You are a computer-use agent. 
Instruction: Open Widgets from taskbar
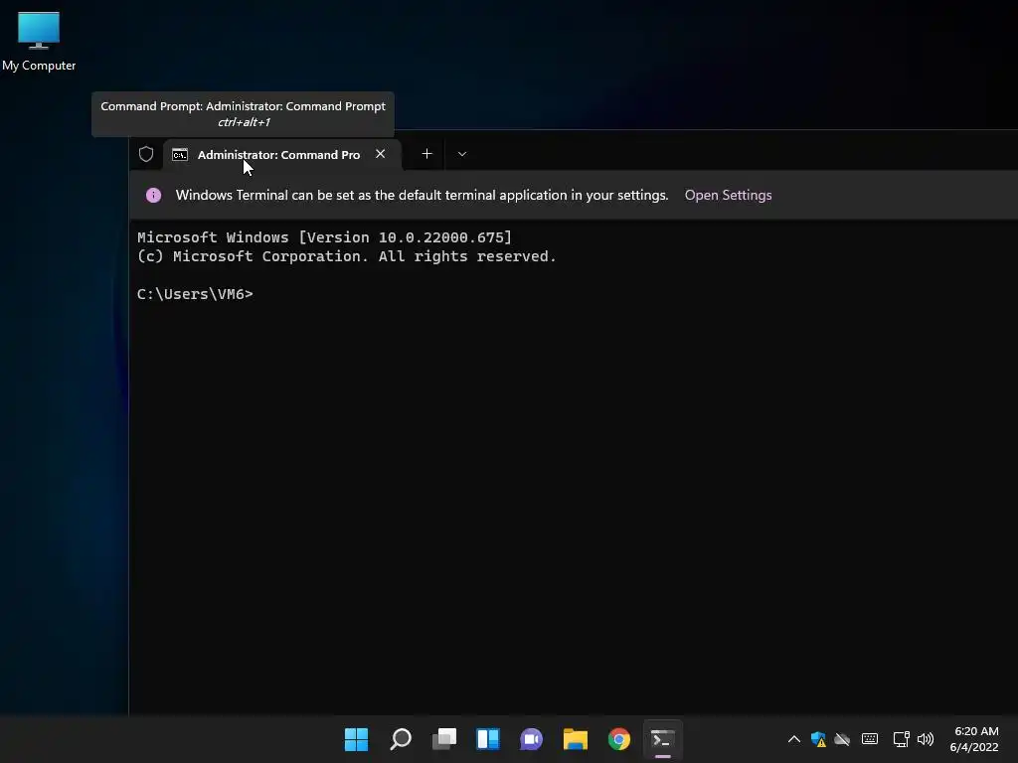coord(488,739)
